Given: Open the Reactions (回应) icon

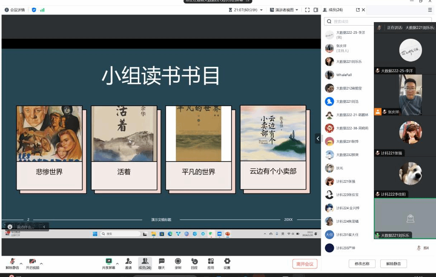Looking at the screenshot, I should [194, 261].
